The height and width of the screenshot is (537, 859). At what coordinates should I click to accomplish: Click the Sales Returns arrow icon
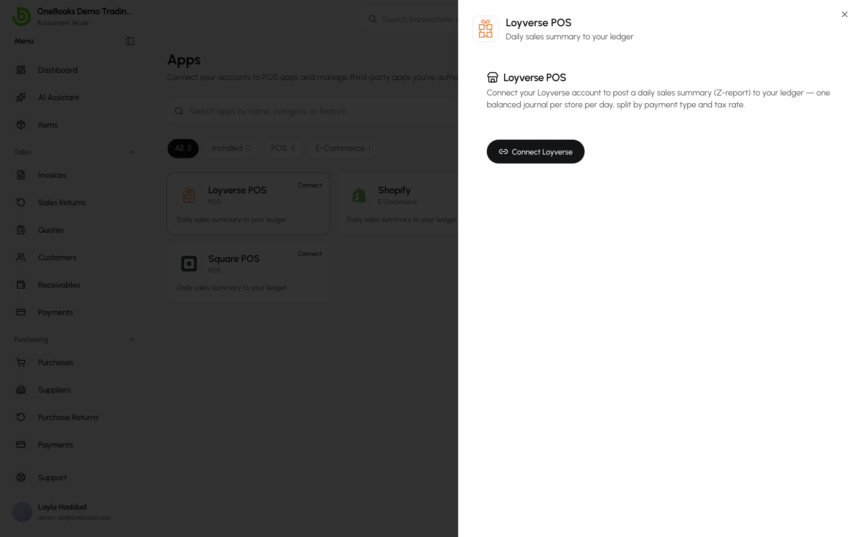point(21,202)
